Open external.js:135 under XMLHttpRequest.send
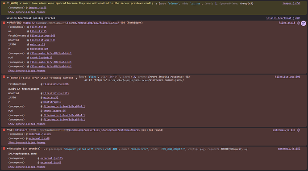 pyautogui.click(x=51, y=158)
